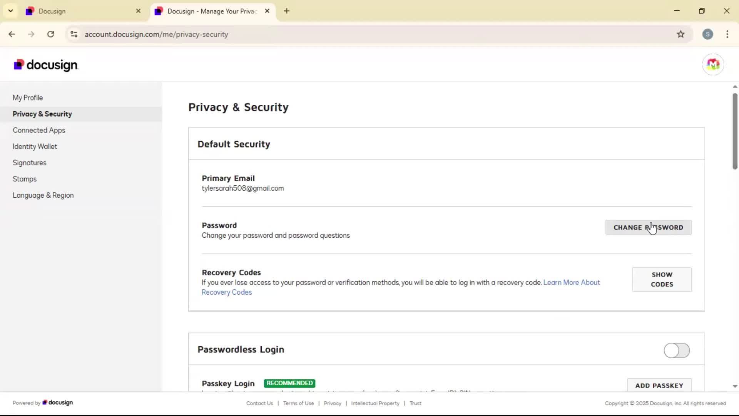739x416 pixels.
Task: Click the Powered by Docusign footer logo
Action: (58, 403)
